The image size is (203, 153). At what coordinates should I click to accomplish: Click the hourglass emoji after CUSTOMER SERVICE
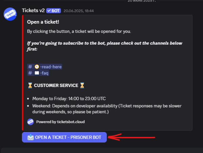pos(82,85)
